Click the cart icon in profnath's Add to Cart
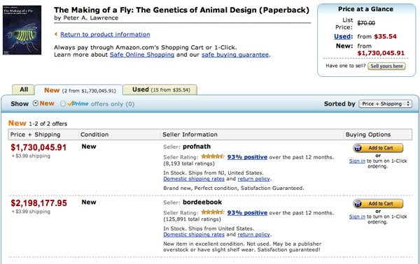Screen dimensions: 420x264 pyautogui.click(x=358, y=148)
